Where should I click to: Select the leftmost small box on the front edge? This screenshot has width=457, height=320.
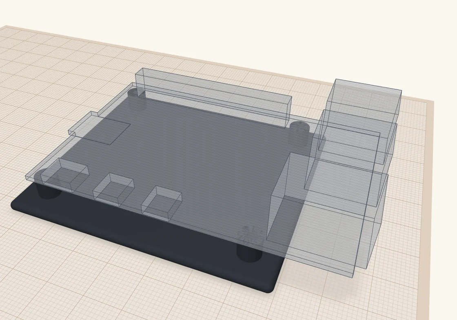tap(64, 175)
